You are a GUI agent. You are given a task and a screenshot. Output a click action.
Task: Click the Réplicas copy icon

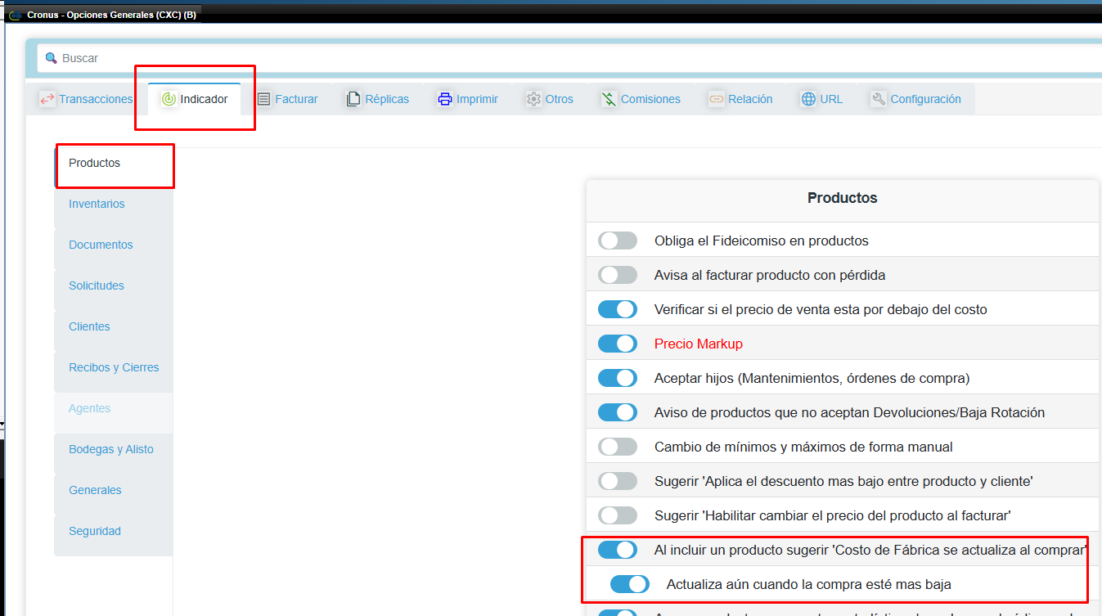tap(353, 99)
